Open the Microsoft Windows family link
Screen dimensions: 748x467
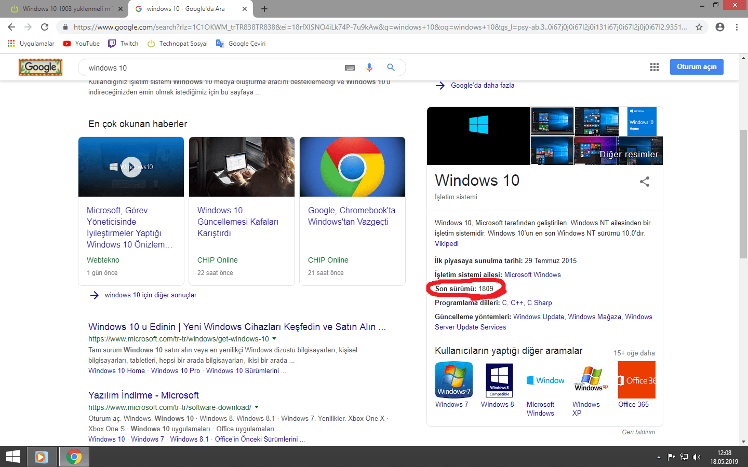pyautogui.click(x=532, y=275)
